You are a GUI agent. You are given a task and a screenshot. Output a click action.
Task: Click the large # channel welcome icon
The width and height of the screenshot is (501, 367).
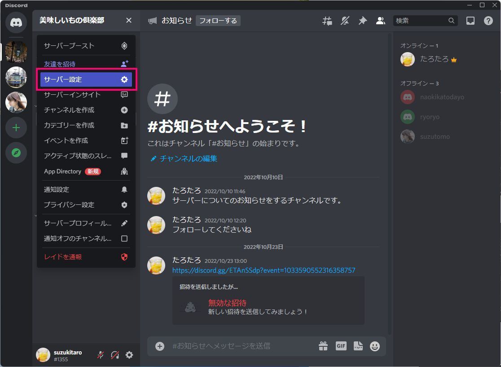(163, 99)
